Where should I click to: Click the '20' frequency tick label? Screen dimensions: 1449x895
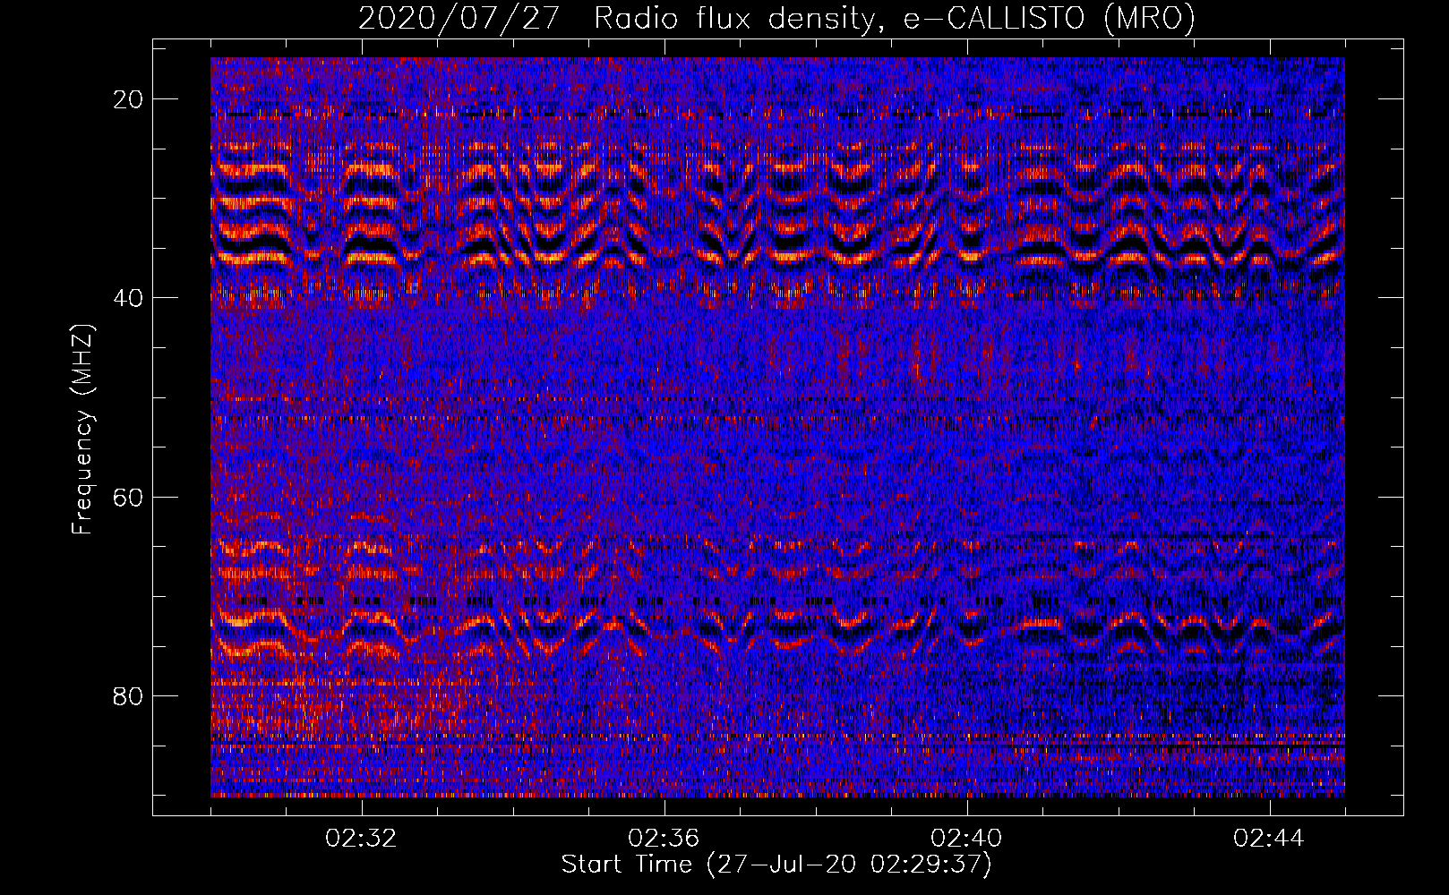(129, 98)
